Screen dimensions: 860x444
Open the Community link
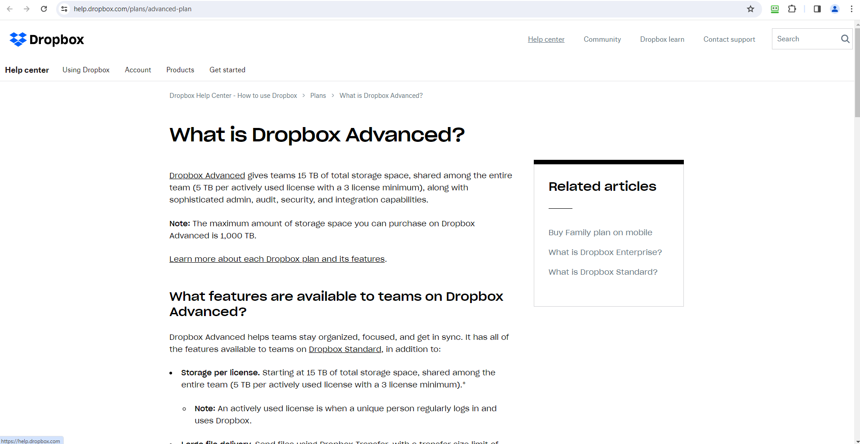602,40
